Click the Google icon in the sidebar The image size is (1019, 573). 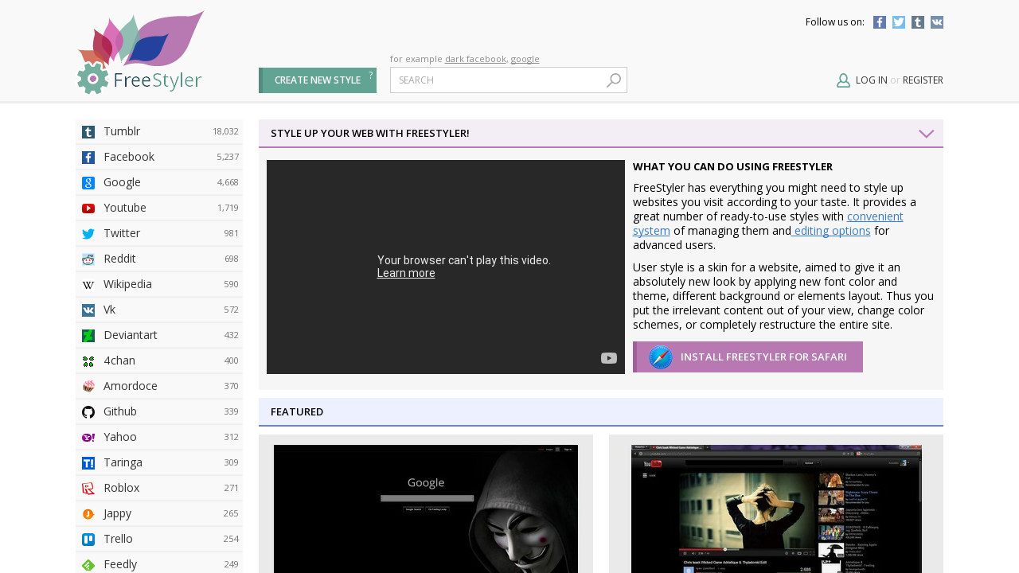tap(88, 183)
